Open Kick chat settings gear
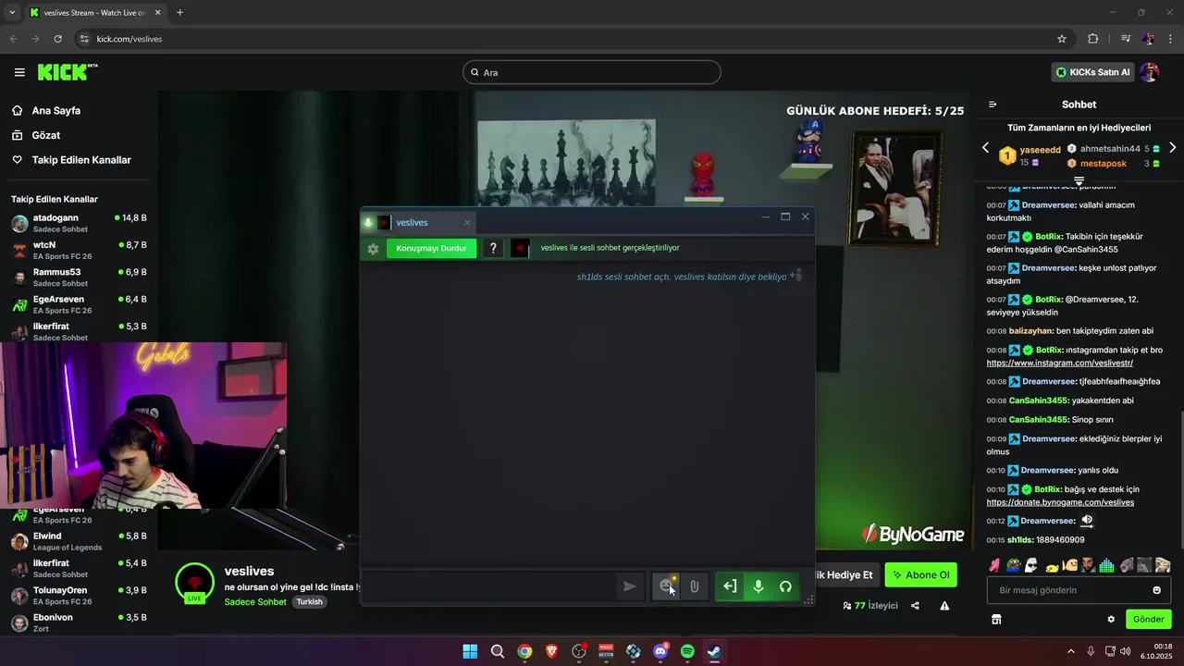This screenshot has height=666, width=1184. (1111, 619)
